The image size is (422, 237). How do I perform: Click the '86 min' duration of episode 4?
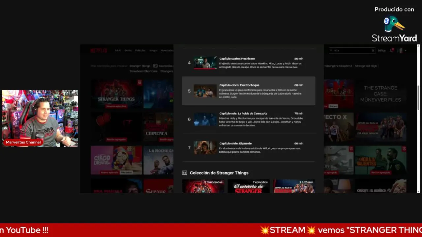click(x=299, y=59)
